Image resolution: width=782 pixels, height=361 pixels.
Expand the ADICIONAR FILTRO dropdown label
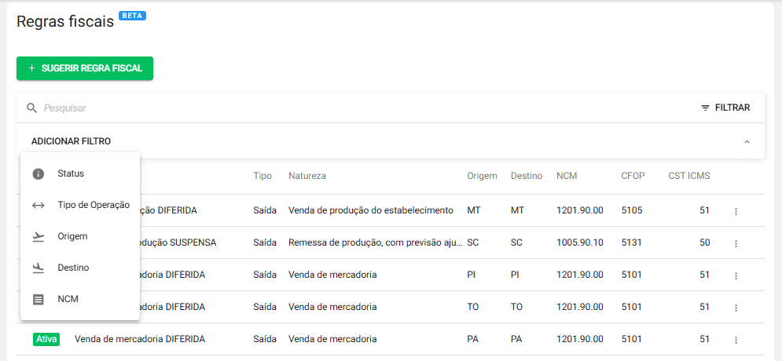(x=71, y=141)
